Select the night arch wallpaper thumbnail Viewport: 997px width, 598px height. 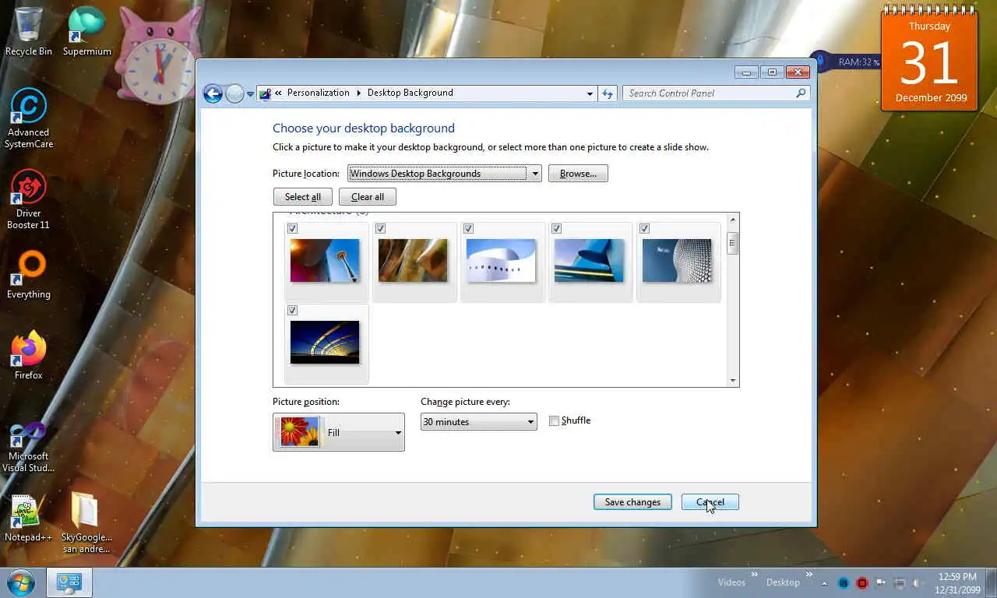[x=325, y=342]
